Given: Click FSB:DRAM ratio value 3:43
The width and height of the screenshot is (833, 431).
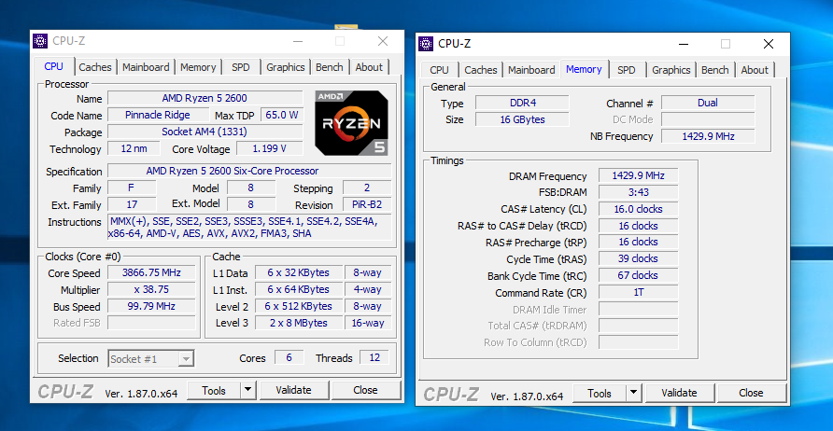Looking at the screenshot, I should 638,192.
